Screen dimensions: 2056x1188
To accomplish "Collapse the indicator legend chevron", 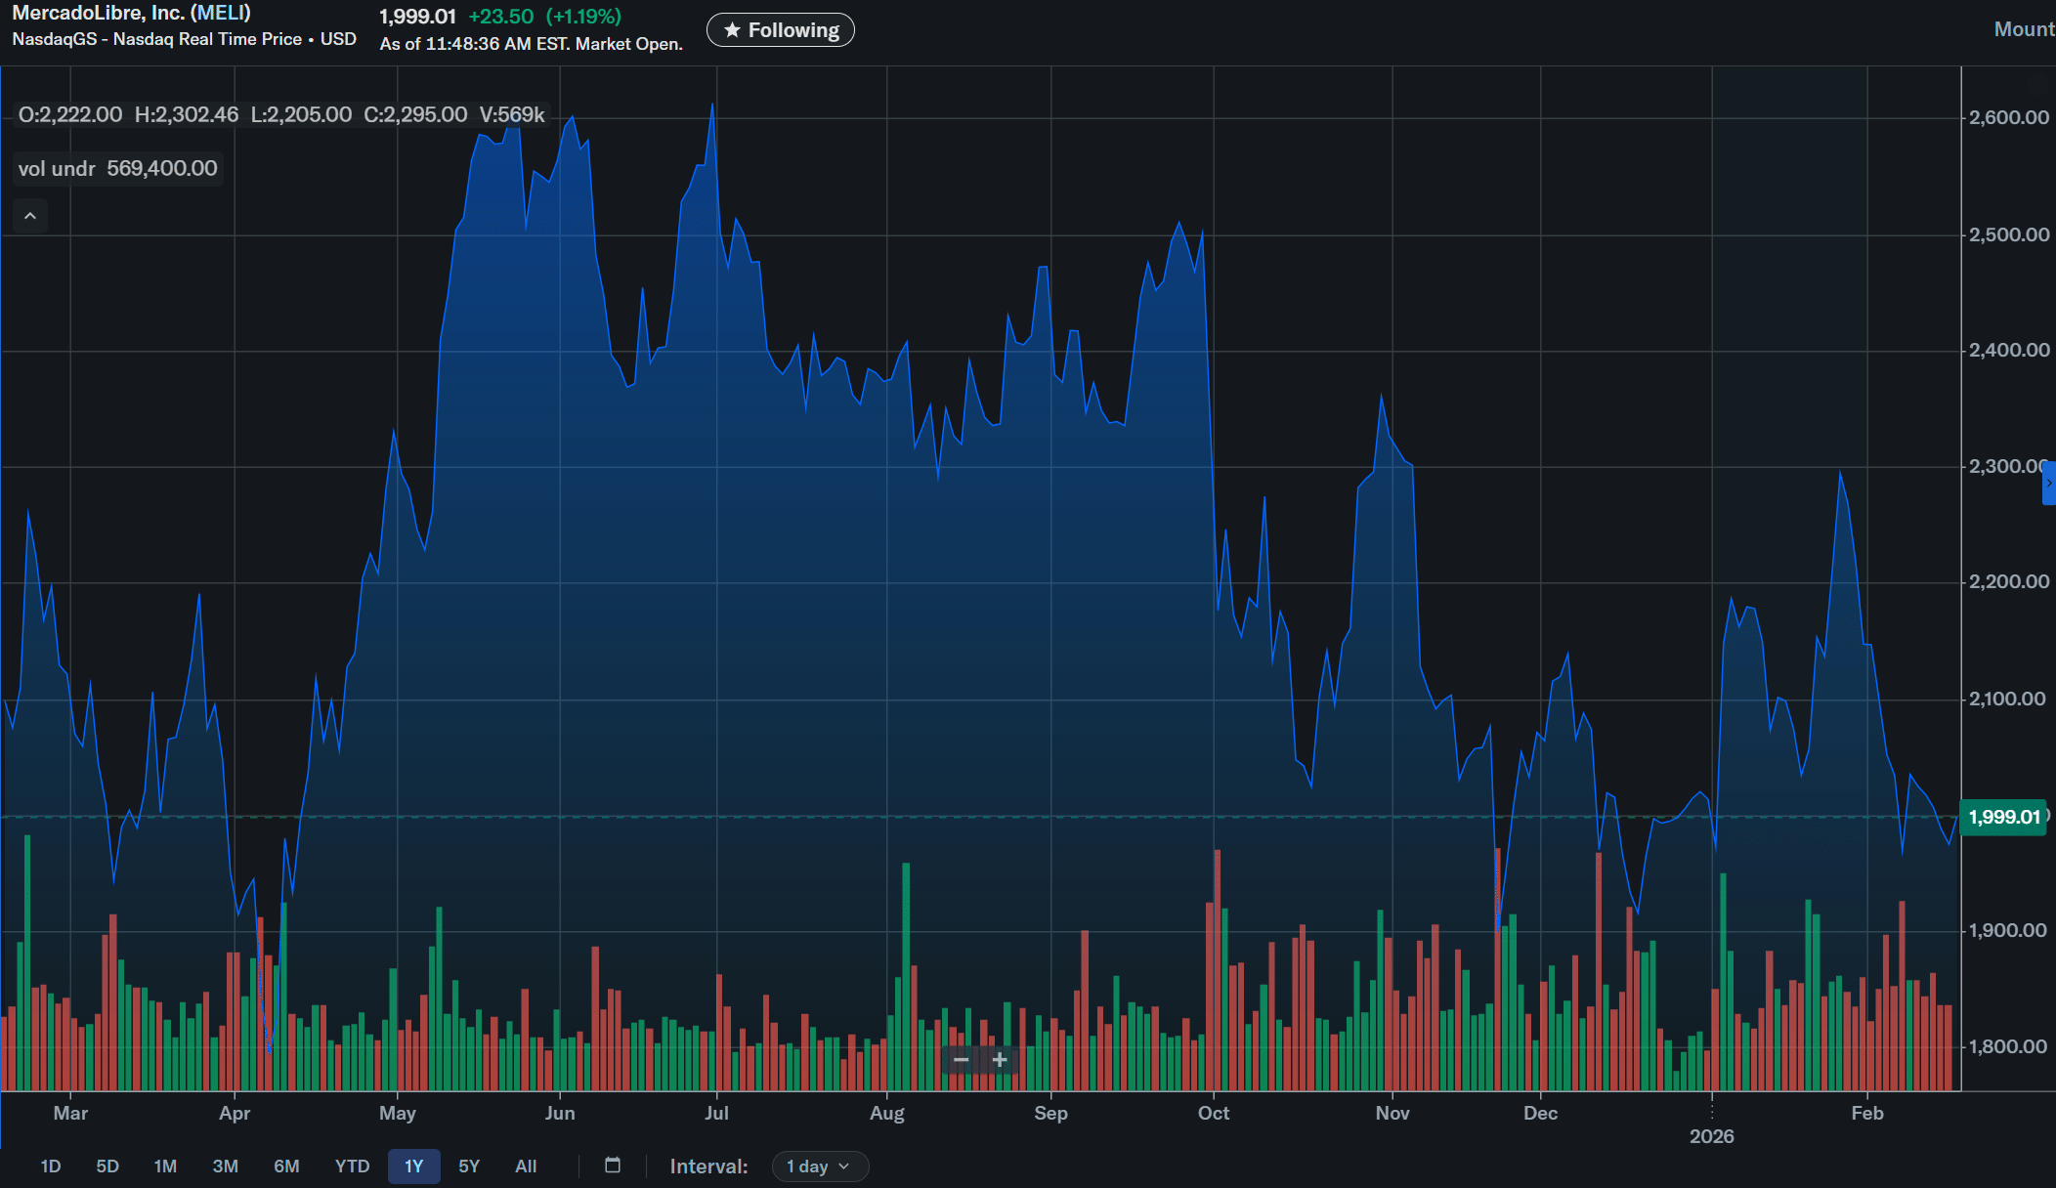I will (x=30, y=216).
